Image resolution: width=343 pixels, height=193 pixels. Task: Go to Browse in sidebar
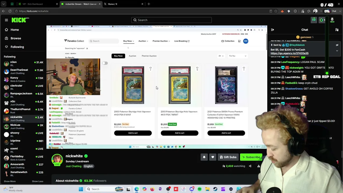pos(16,38)
